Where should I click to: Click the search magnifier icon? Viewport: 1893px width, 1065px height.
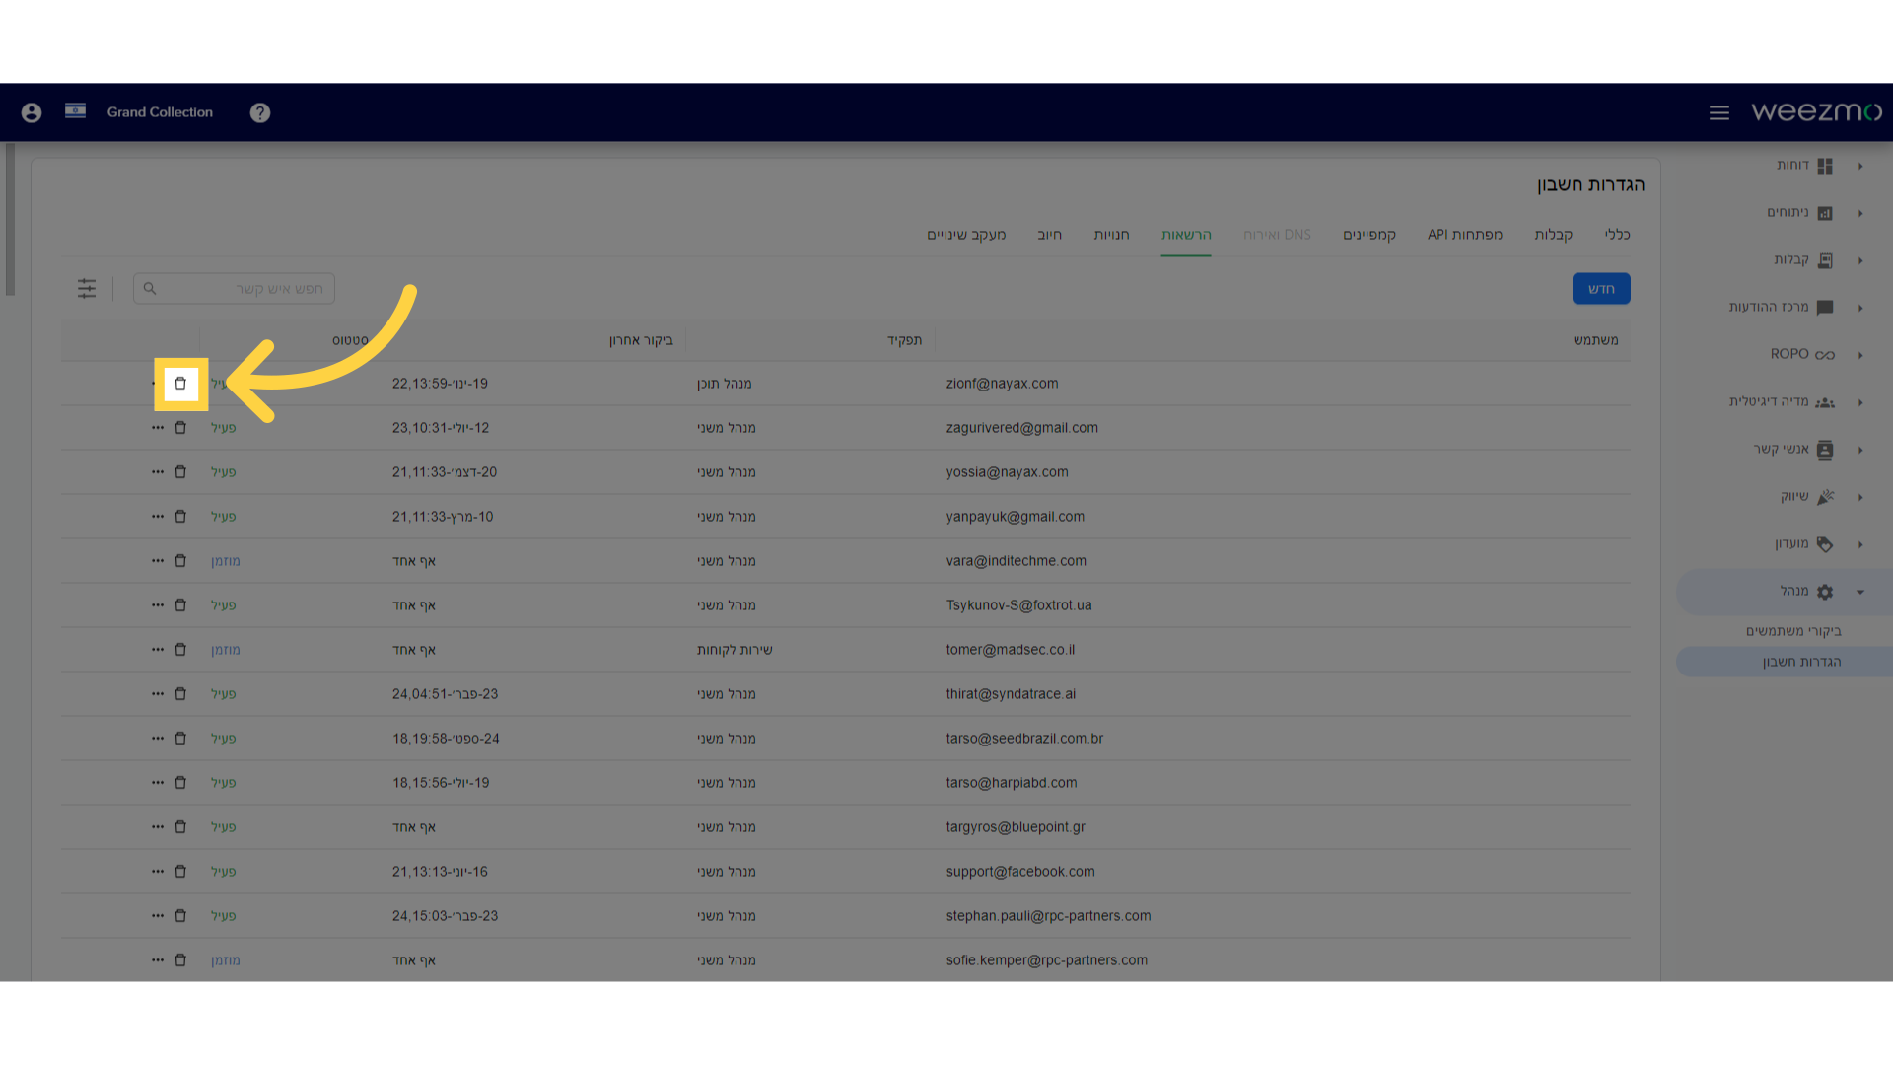click(x=150, y=289)
